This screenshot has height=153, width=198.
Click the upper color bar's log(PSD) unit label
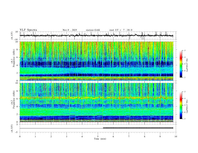187,65
